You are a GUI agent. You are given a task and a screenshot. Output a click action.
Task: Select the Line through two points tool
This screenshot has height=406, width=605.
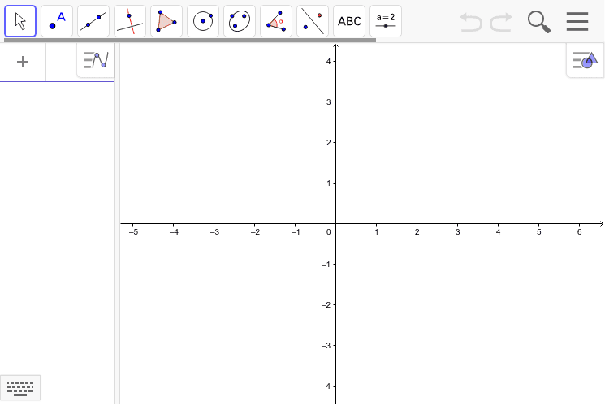point(93,21)
